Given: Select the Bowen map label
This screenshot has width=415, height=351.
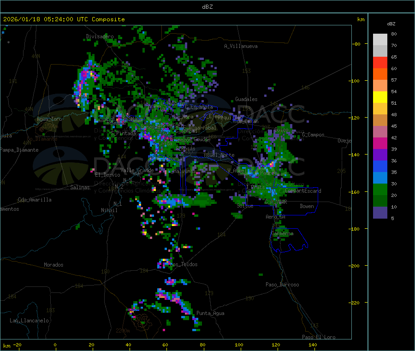Looking at the screenshot, I should point(307,206).
